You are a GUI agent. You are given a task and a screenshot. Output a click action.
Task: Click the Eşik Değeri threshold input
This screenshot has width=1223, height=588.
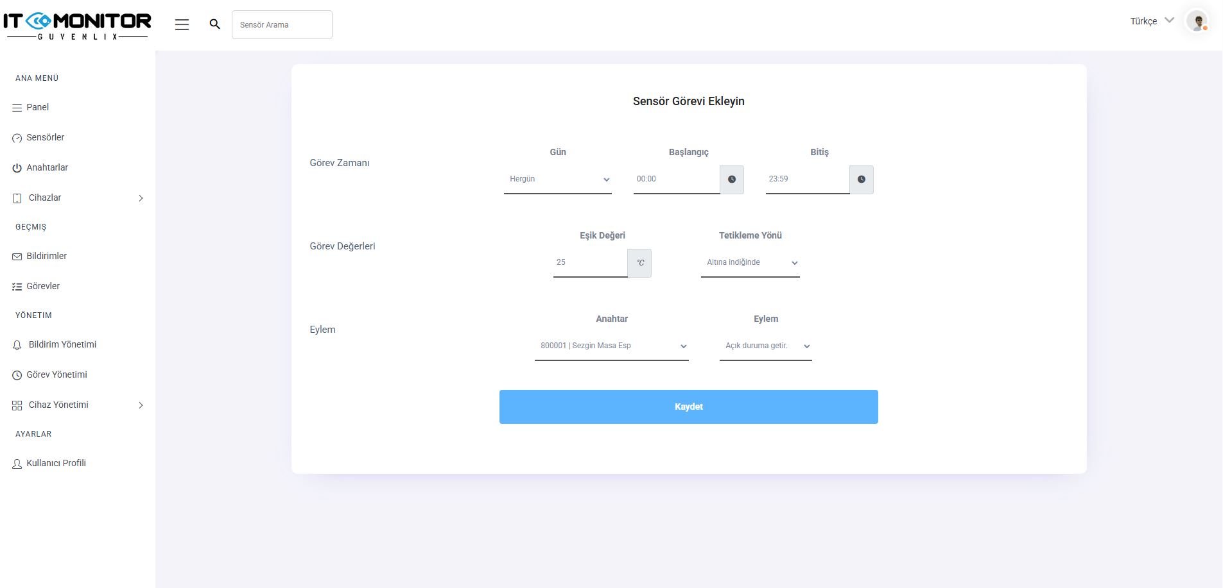click(589, 263)
